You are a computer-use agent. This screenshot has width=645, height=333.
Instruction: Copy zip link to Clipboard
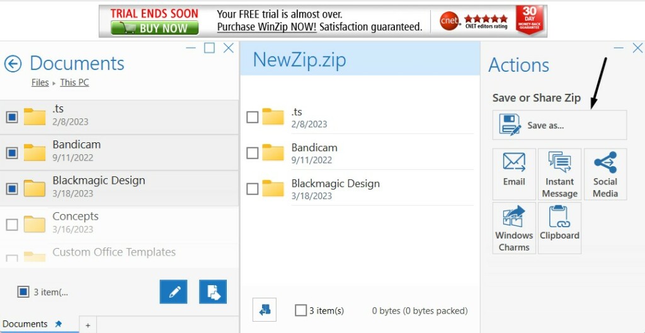pyautogui.click(x=559, y=227)
